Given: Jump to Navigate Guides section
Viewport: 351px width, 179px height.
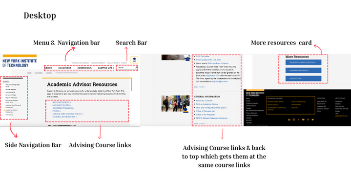Looking at the screenshot, I should pyautogui.click(x=62, y=105).
